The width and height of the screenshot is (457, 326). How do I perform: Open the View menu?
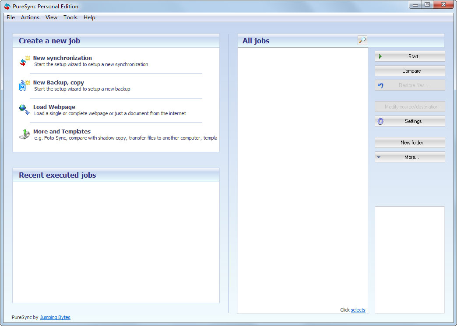point(51,18)
